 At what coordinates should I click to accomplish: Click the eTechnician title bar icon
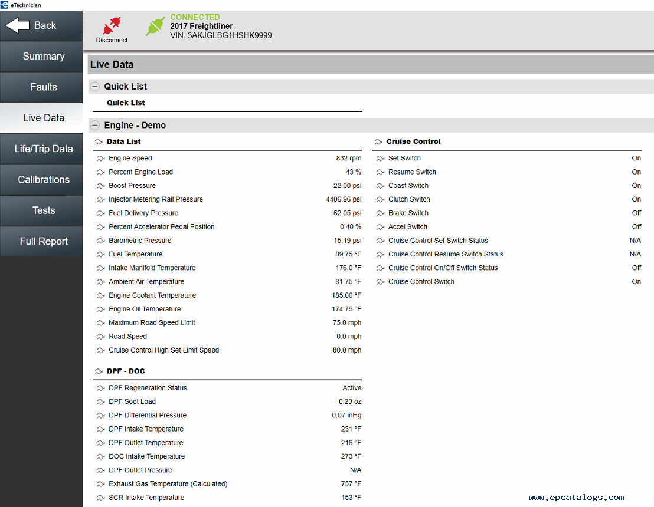pos(4,5)
